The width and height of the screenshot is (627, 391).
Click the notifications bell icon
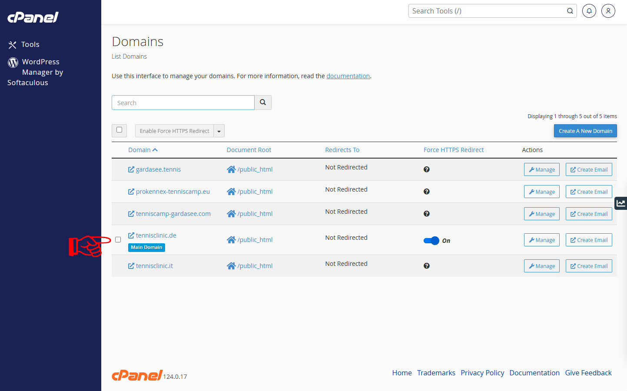pyautogui.click(x=589, y=11)
